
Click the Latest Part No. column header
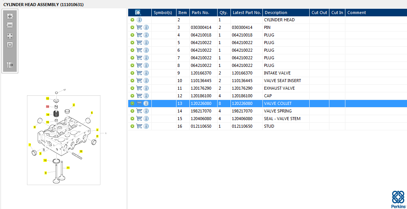[x=246, y=13]
